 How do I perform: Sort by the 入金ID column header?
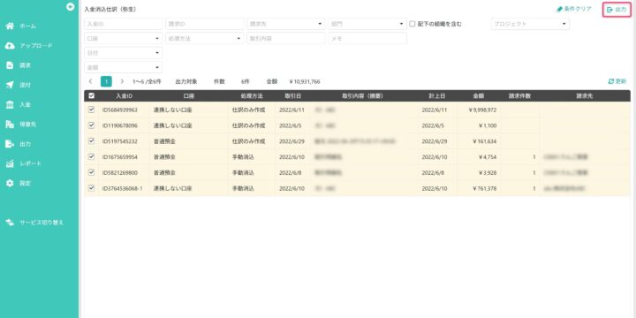click(x=125, y=96)
